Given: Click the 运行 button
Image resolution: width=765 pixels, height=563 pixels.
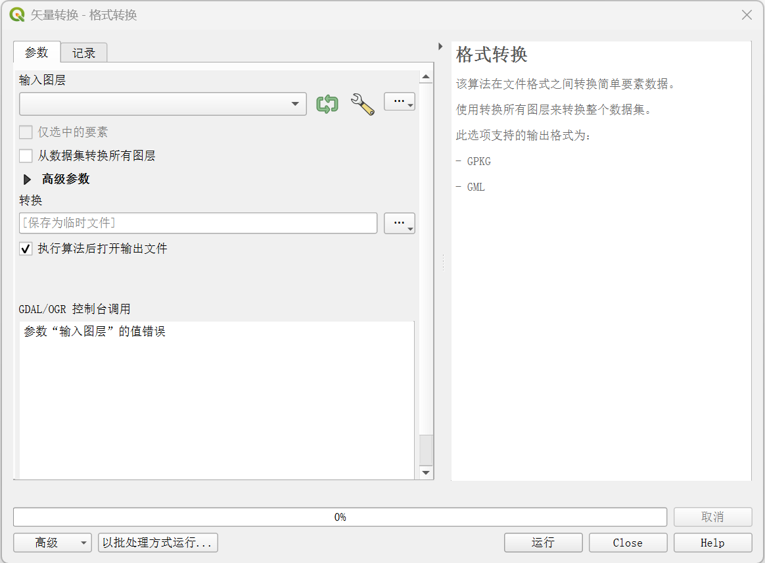Looking at the screenshot, I should point(543,543).
